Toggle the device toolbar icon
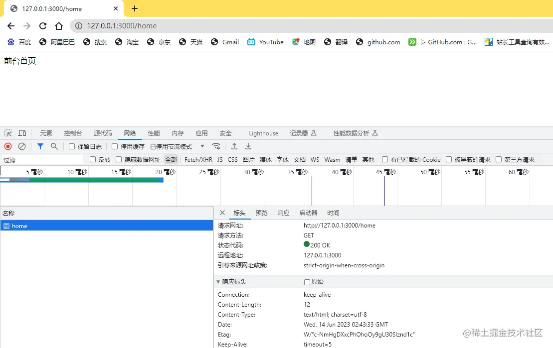Screen dimensions: 553x348 [x=22, y=133]
